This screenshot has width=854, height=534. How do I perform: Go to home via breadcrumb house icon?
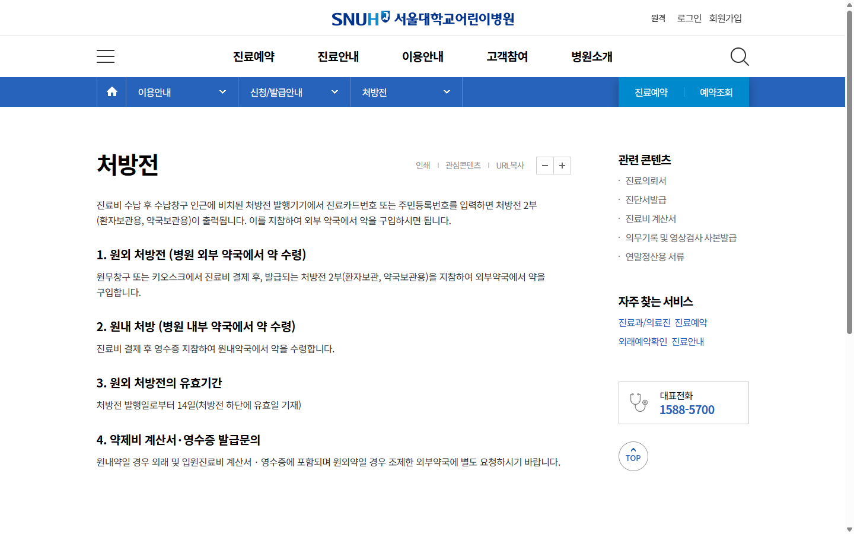coord(111,92)
